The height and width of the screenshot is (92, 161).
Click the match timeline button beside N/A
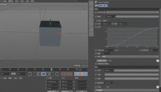pyautogui.click(x=102, y=61)
